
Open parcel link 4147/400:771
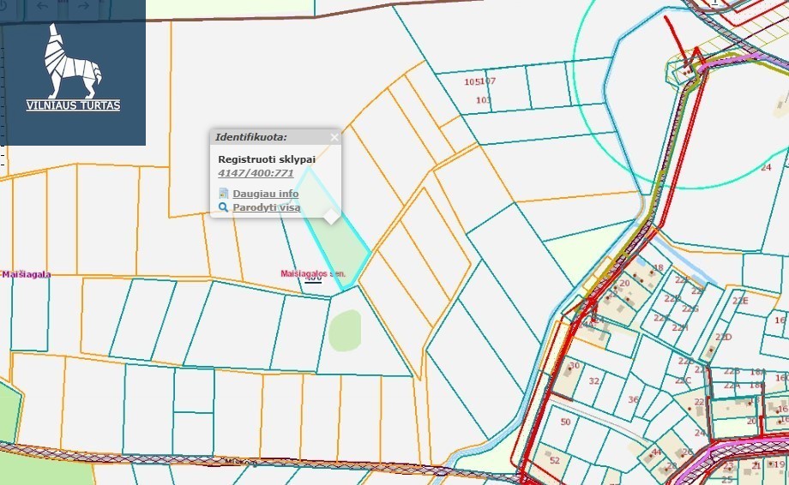pyautogui.click(x=256, y=173)
